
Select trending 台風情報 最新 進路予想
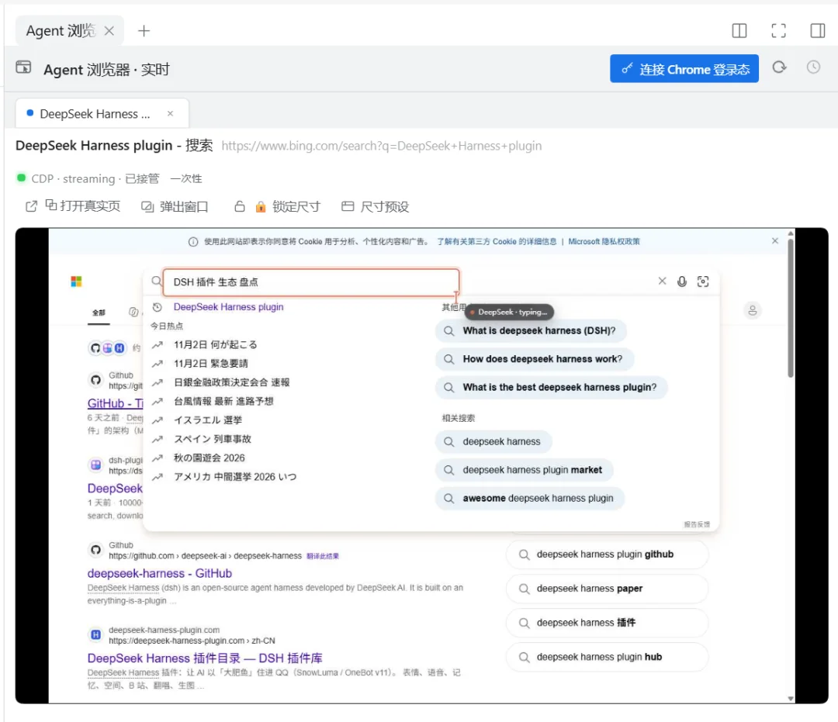[223, 401]
